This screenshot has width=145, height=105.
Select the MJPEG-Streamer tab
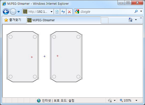pos(64,20)
